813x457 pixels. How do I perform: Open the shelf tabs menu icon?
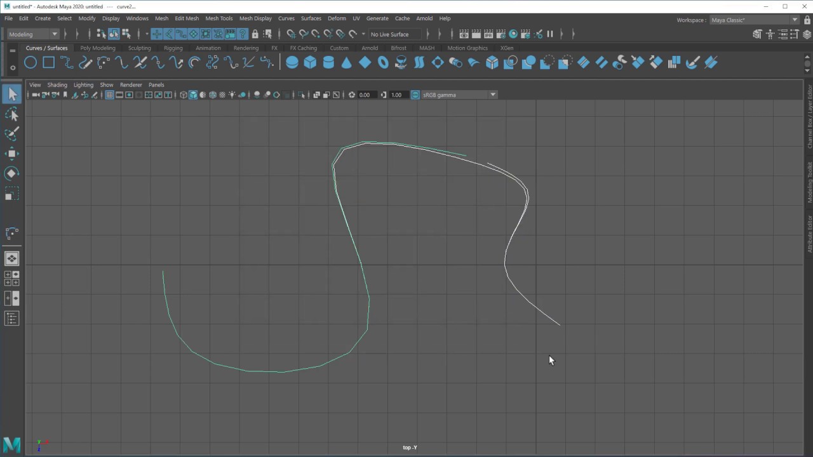tap(12, 51)
